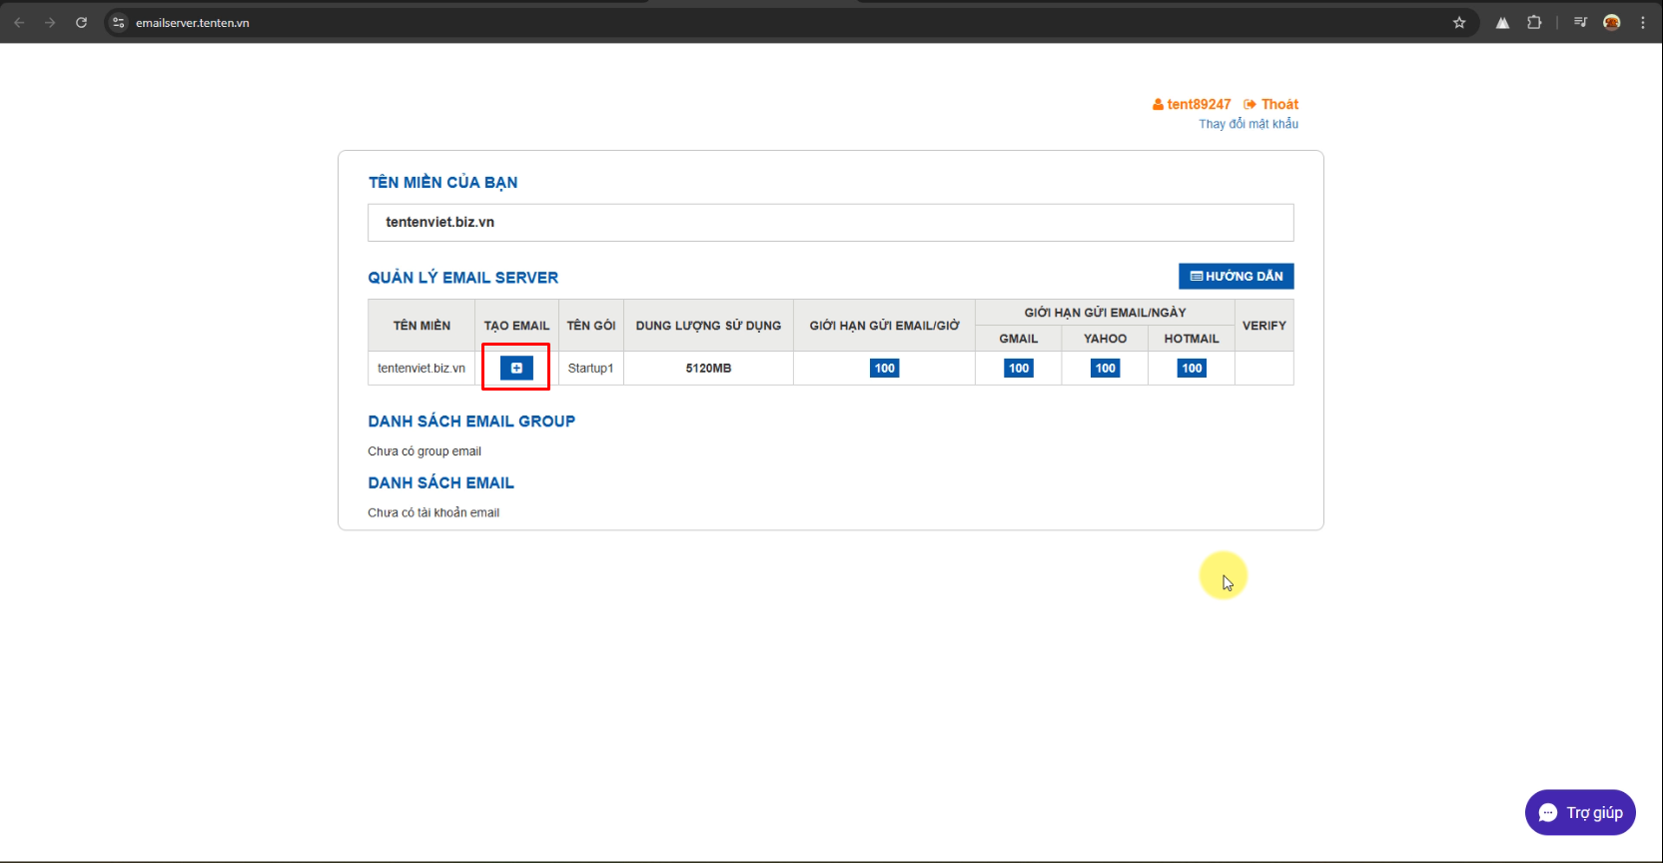The width and height of the screenshot is (1663, 863).
Task: Click the TÊN MIỀN column header
Action: [x=421, y=326]
